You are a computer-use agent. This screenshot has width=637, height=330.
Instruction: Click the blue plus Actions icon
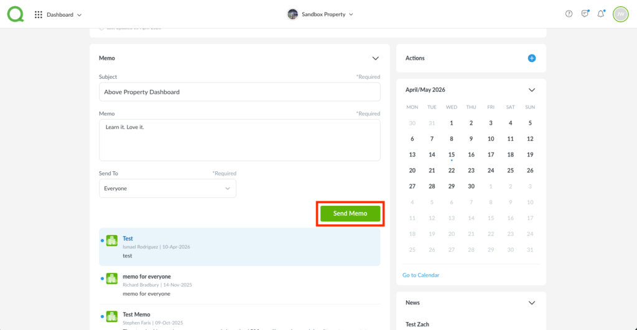click(532, 58)
